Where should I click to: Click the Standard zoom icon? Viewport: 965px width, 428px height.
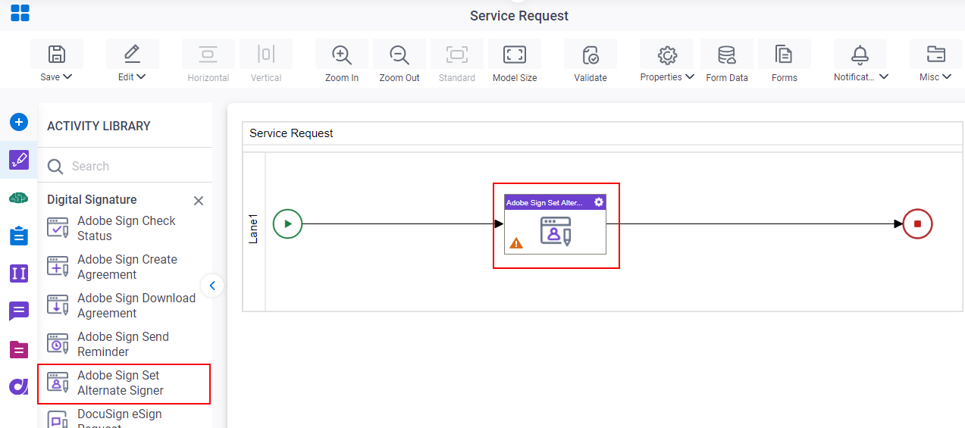tap(457, 55)
